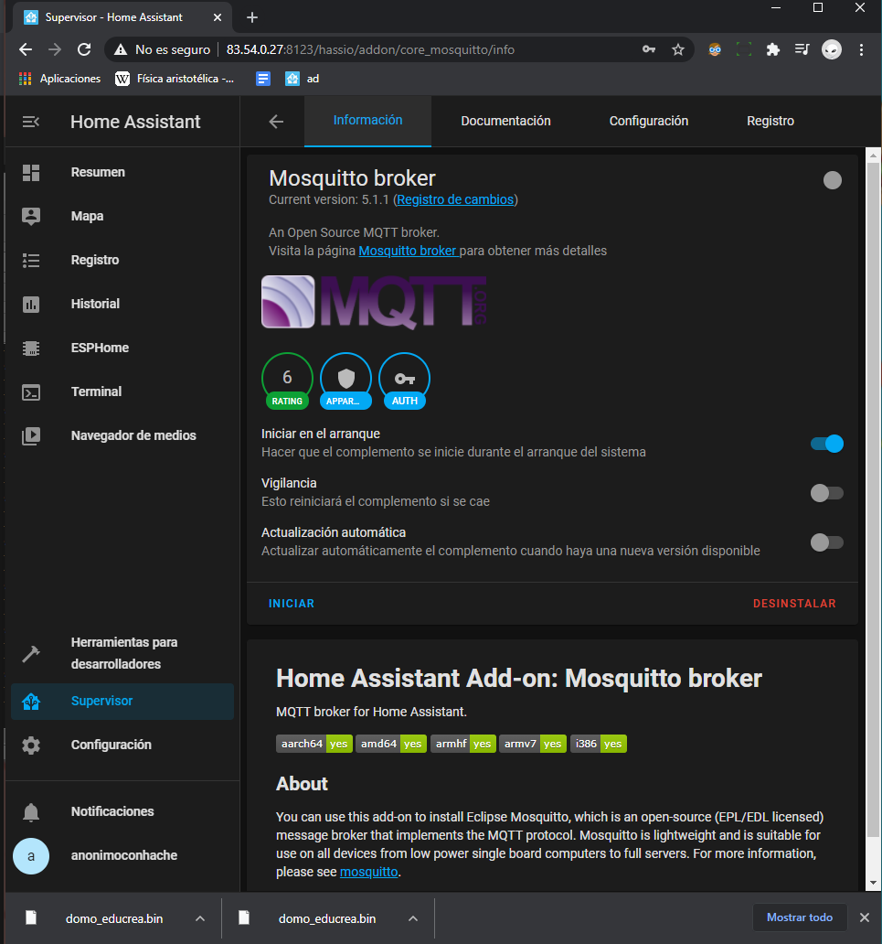The height and width of the screenshot is (944, 882).
Task: Go back in browser history
Action: (26, 49)
